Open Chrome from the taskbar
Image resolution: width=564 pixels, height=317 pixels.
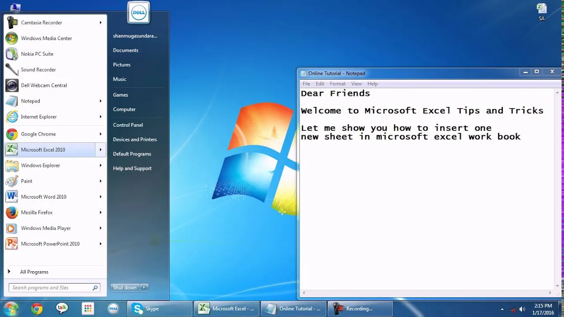point(37,309)
